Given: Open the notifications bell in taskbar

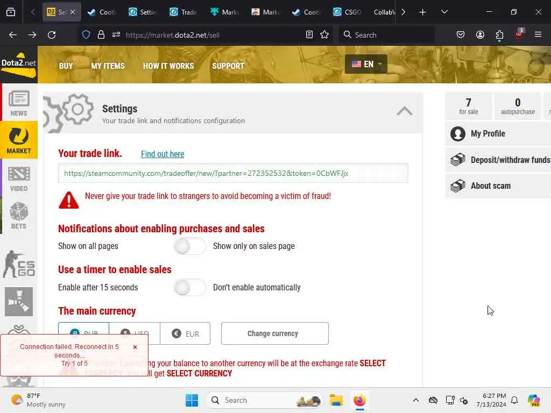Looking at the screenshot, I should click(514, 400).
